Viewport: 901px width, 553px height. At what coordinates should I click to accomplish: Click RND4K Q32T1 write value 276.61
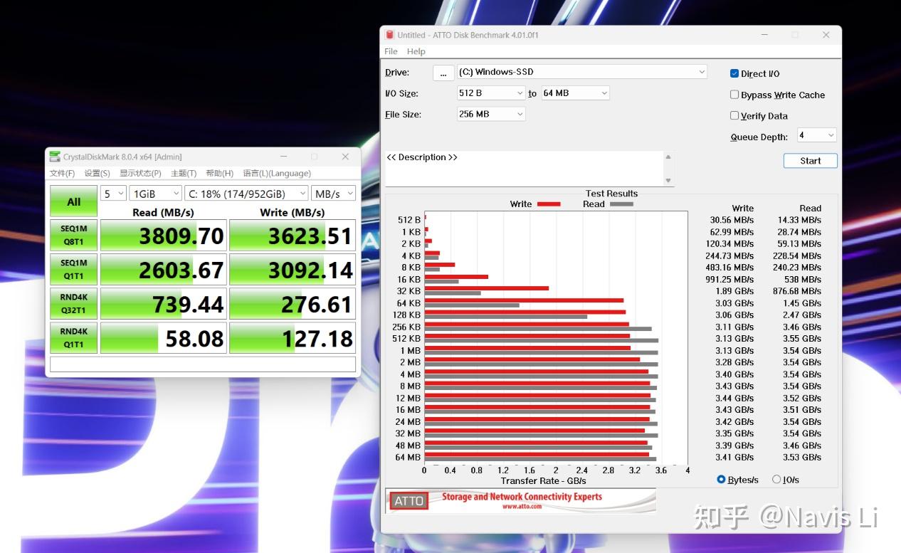[293, 304]
